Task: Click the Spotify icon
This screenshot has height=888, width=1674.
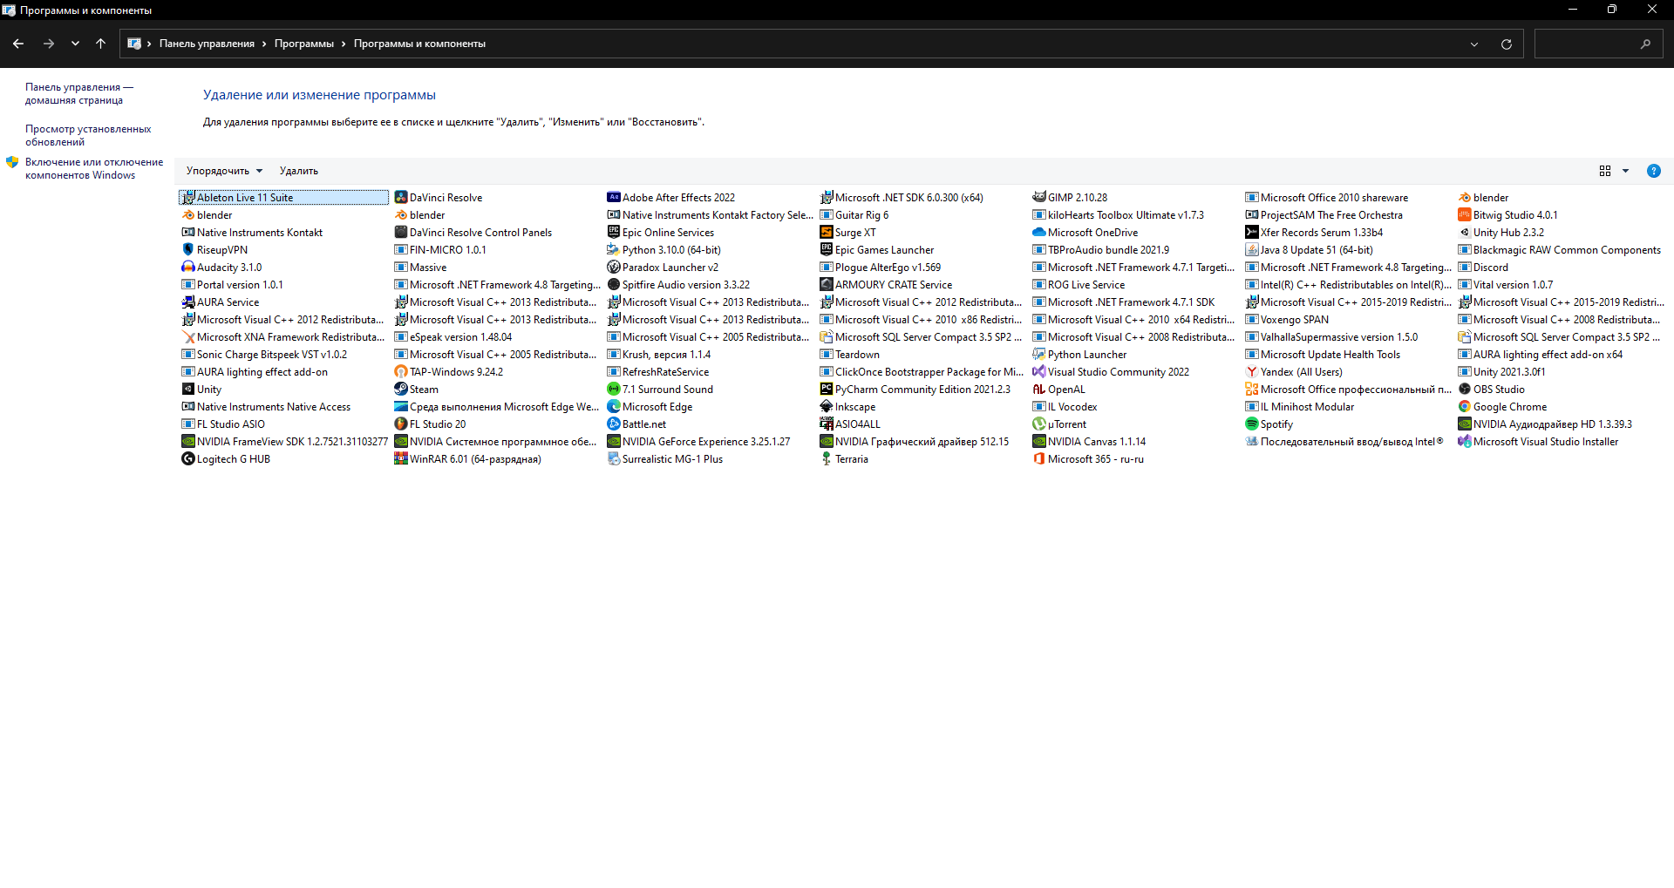Action: 1252,424
